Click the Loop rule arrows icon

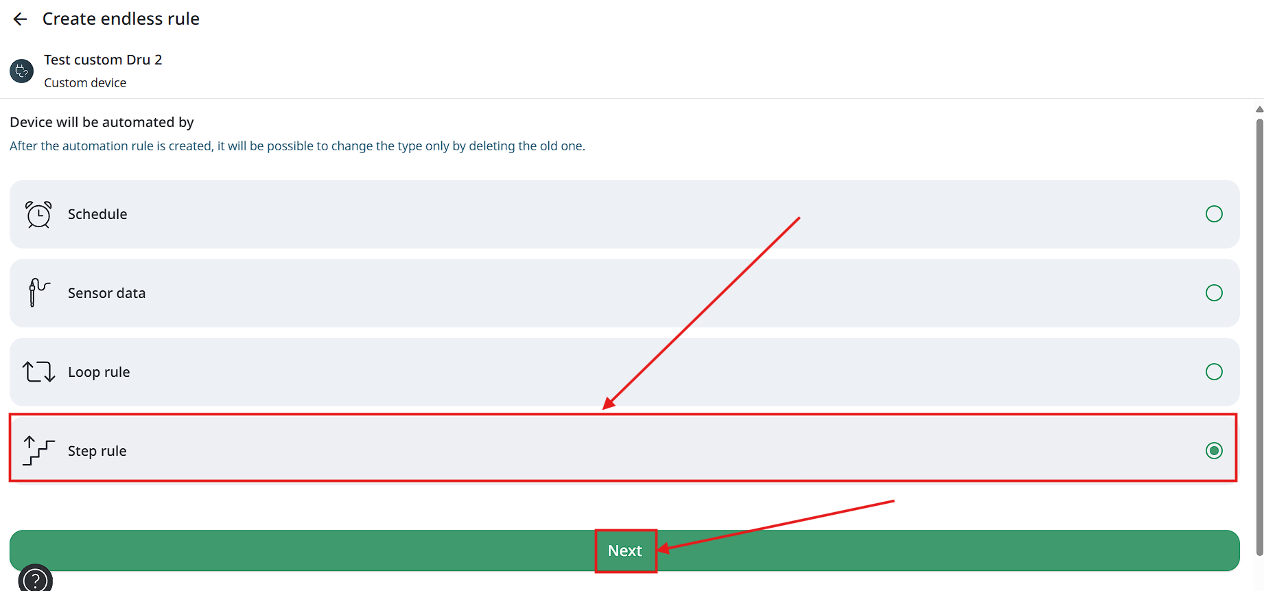(38, 371)
